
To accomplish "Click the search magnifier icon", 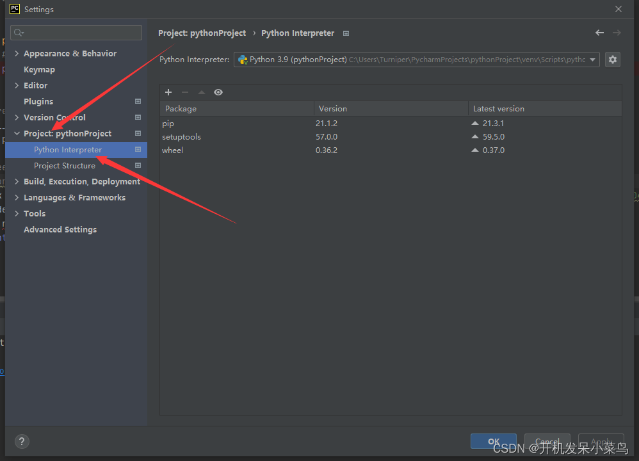I will (x=19, y=33).
